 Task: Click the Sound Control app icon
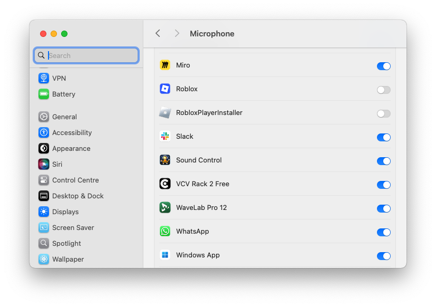[x=165, y=160]
